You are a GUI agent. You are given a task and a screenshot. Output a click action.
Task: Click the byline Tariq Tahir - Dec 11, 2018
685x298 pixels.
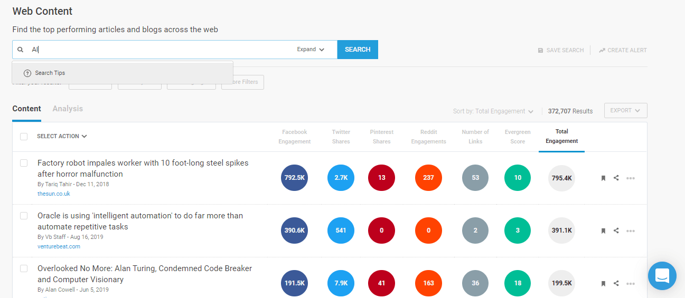[73, 184]
